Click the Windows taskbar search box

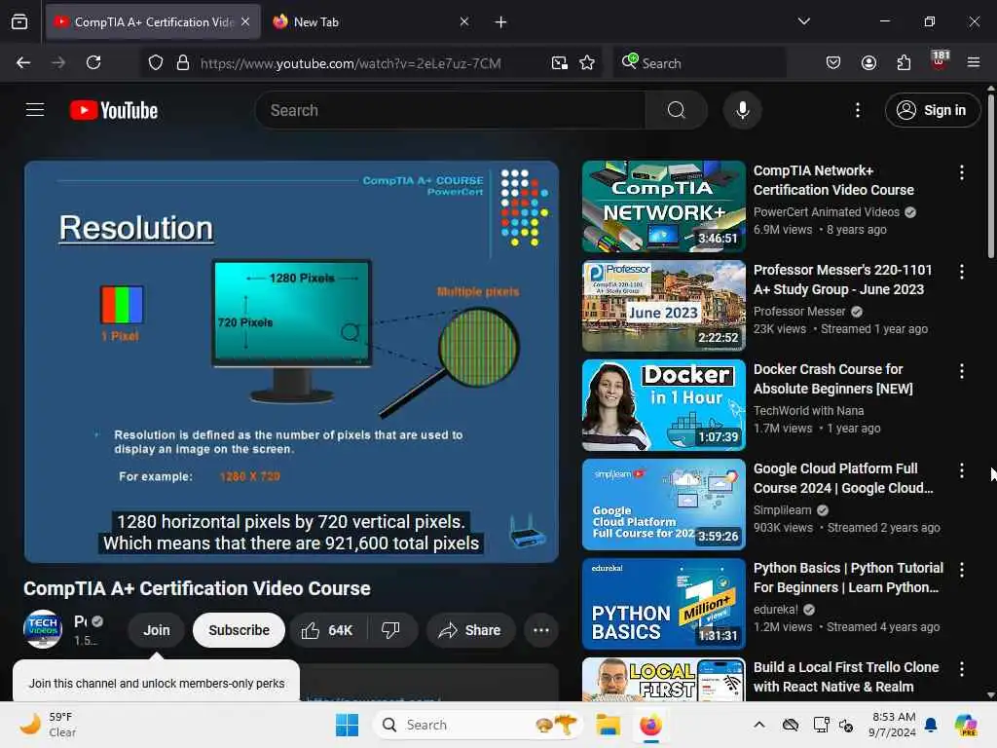(477, 725)
